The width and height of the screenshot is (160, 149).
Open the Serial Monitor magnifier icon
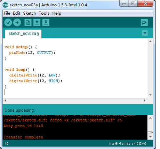(x=144, y=22)
